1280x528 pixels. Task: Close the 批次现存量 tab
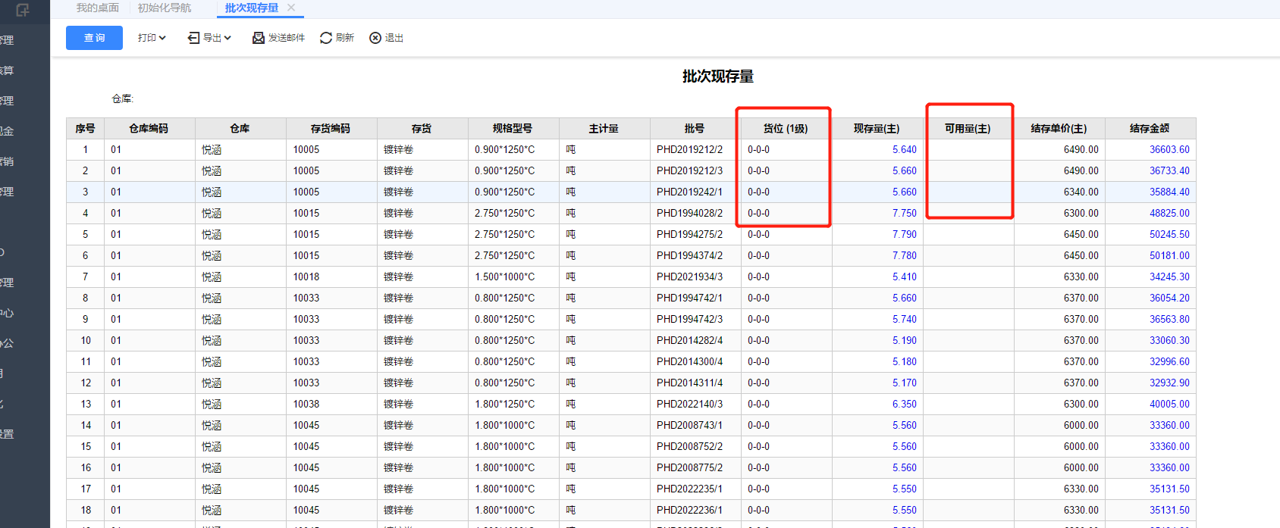click(x=291, y=8)
